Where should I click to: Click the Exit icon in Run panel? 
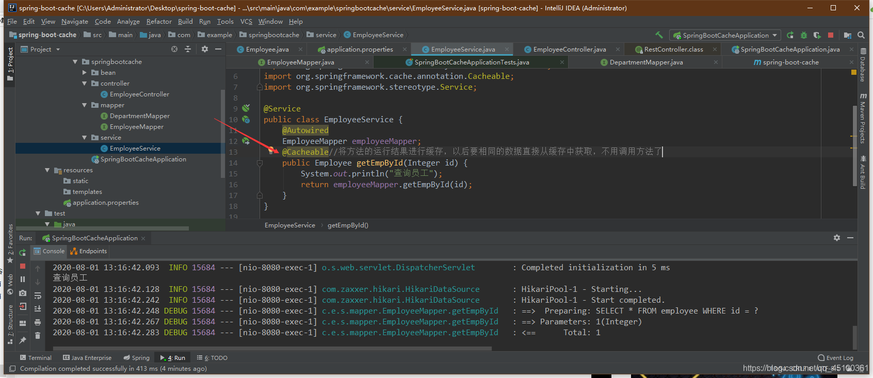(x=23, y=306)
